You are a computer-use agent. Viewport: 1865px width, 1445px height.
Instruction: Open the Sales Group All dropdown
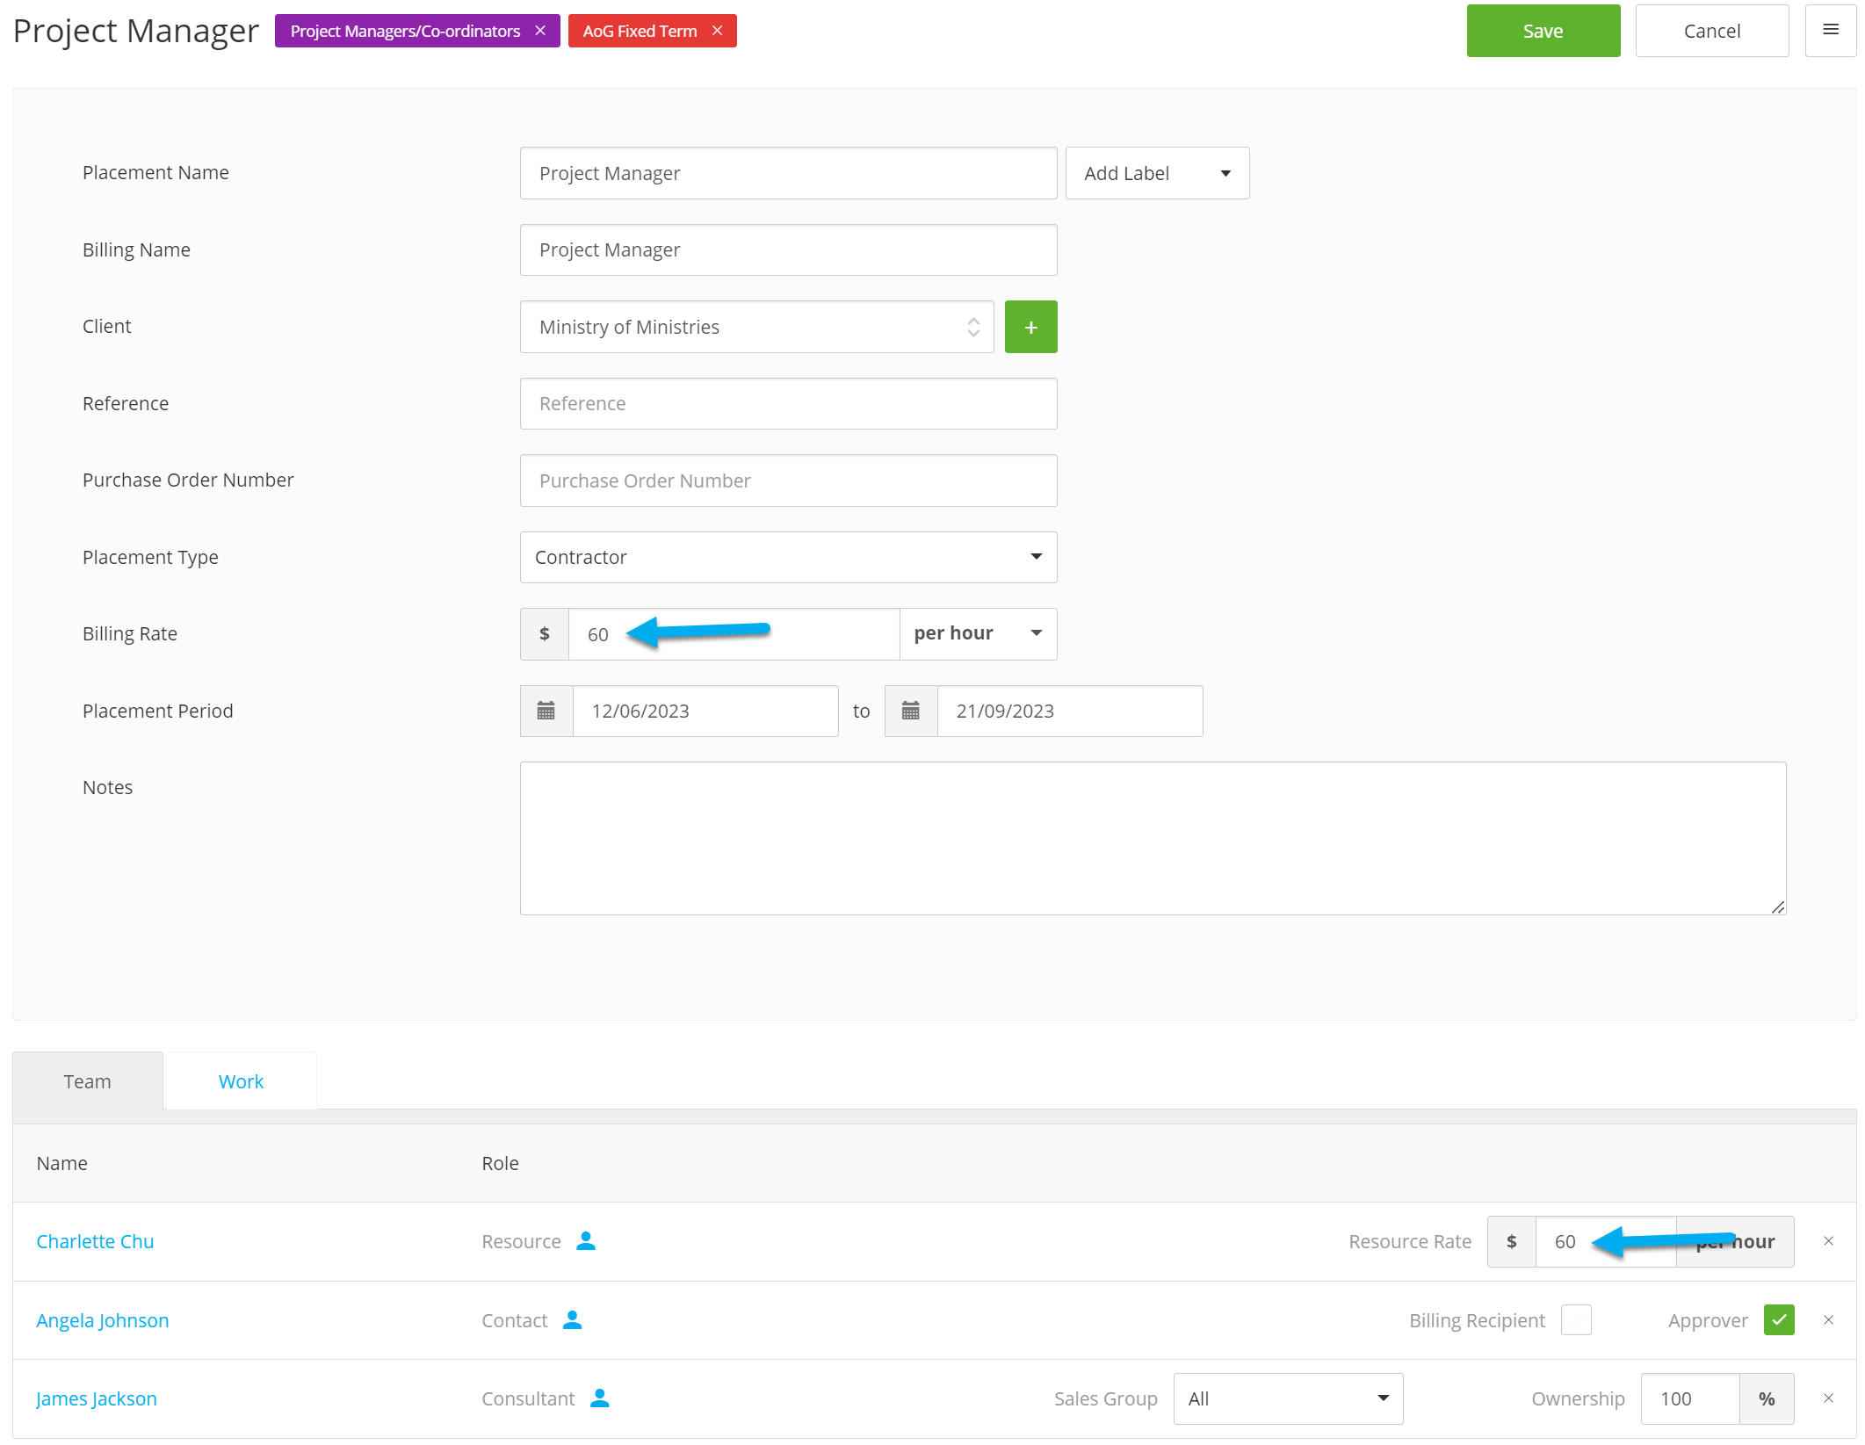coord(1288,1398)
